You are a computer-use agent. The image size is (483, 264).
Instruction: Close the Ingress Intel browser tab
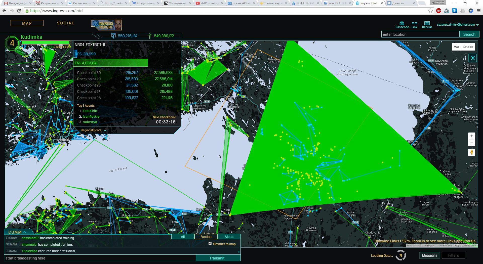[382, 3]
